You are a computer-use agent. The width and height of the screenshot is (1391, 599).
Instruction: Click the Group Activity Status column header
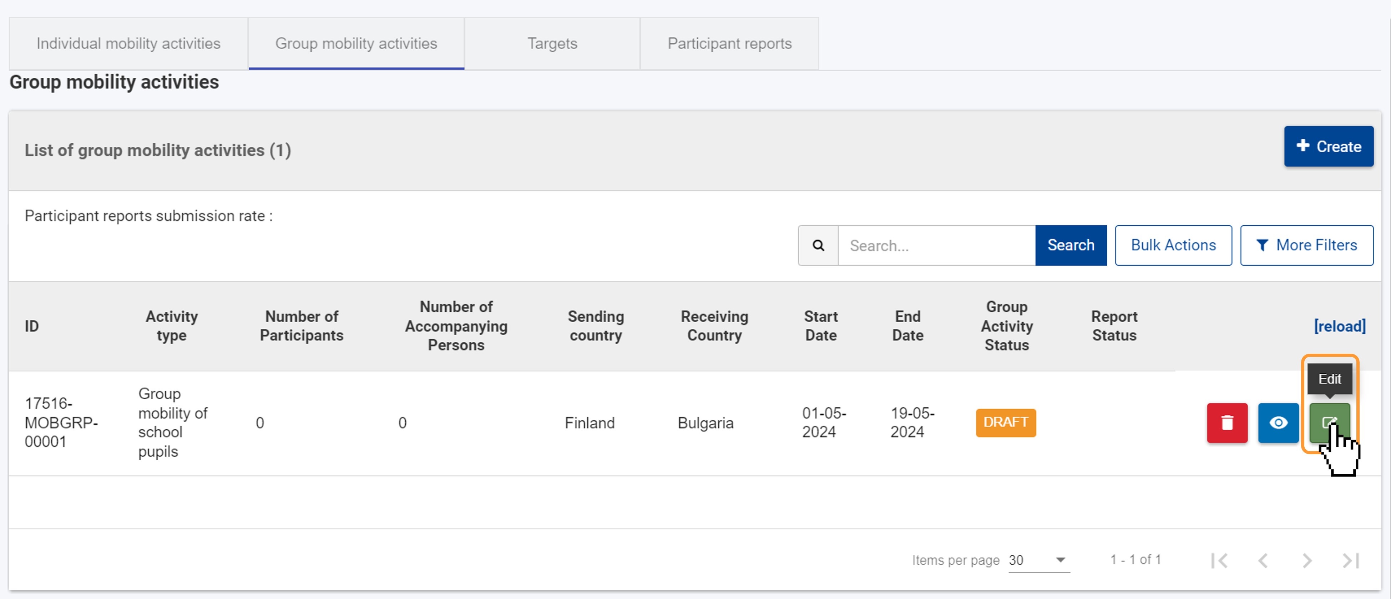click(x=1007, y=326)
